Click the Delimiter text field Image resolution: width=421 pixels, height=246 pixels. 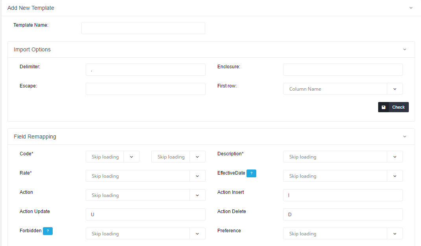[x=145, y=70]
